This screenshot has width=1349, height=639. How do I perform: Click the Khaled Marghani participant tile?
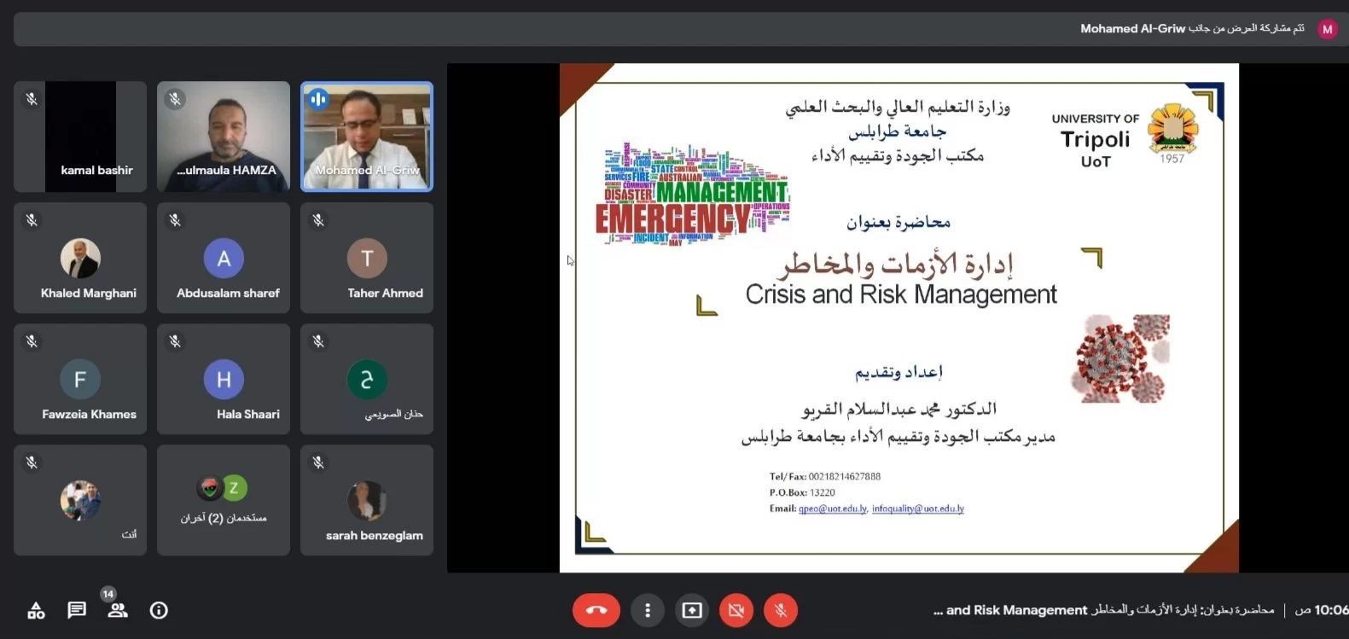(80, 258)
